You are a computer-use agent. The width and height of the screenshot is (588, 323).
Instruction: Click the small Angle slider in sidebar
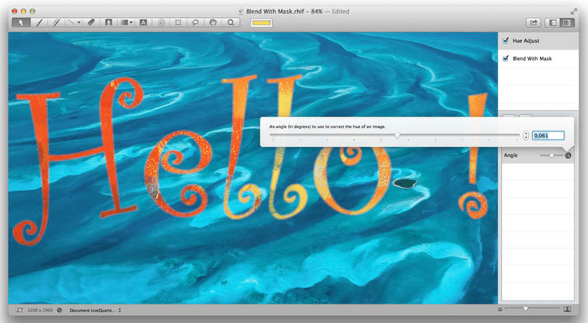pos(551,155)
